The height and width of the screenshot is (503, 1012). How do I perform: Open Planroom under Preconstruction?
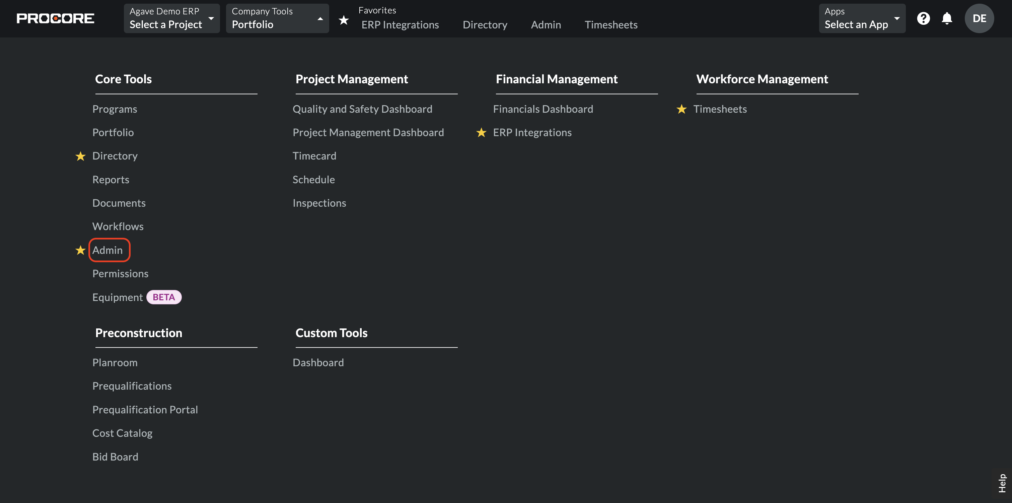click(115, 363)
